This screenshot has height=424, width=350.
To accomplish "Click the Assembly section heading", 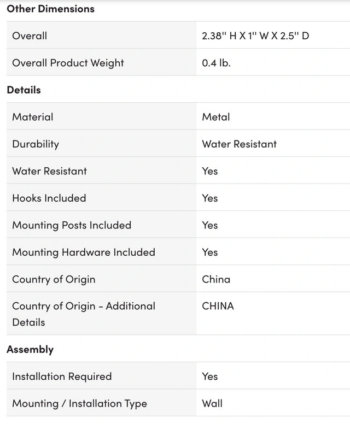I will (30, 349).
